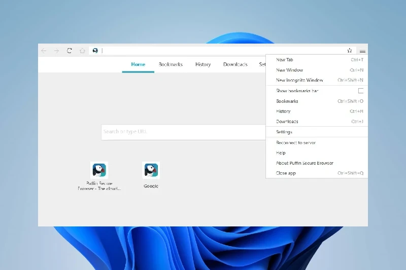Enable the Show bookmarks bar checkbox
Screen dimensions: 406x270
tap(361, 91)
